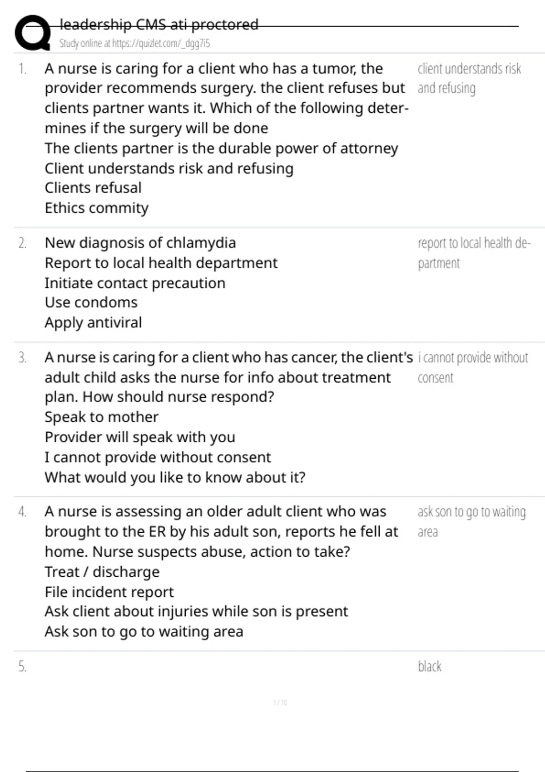
Task: Select 'Provider will speak with you' option
Action: pyautogui.click(x=140, y=437)
